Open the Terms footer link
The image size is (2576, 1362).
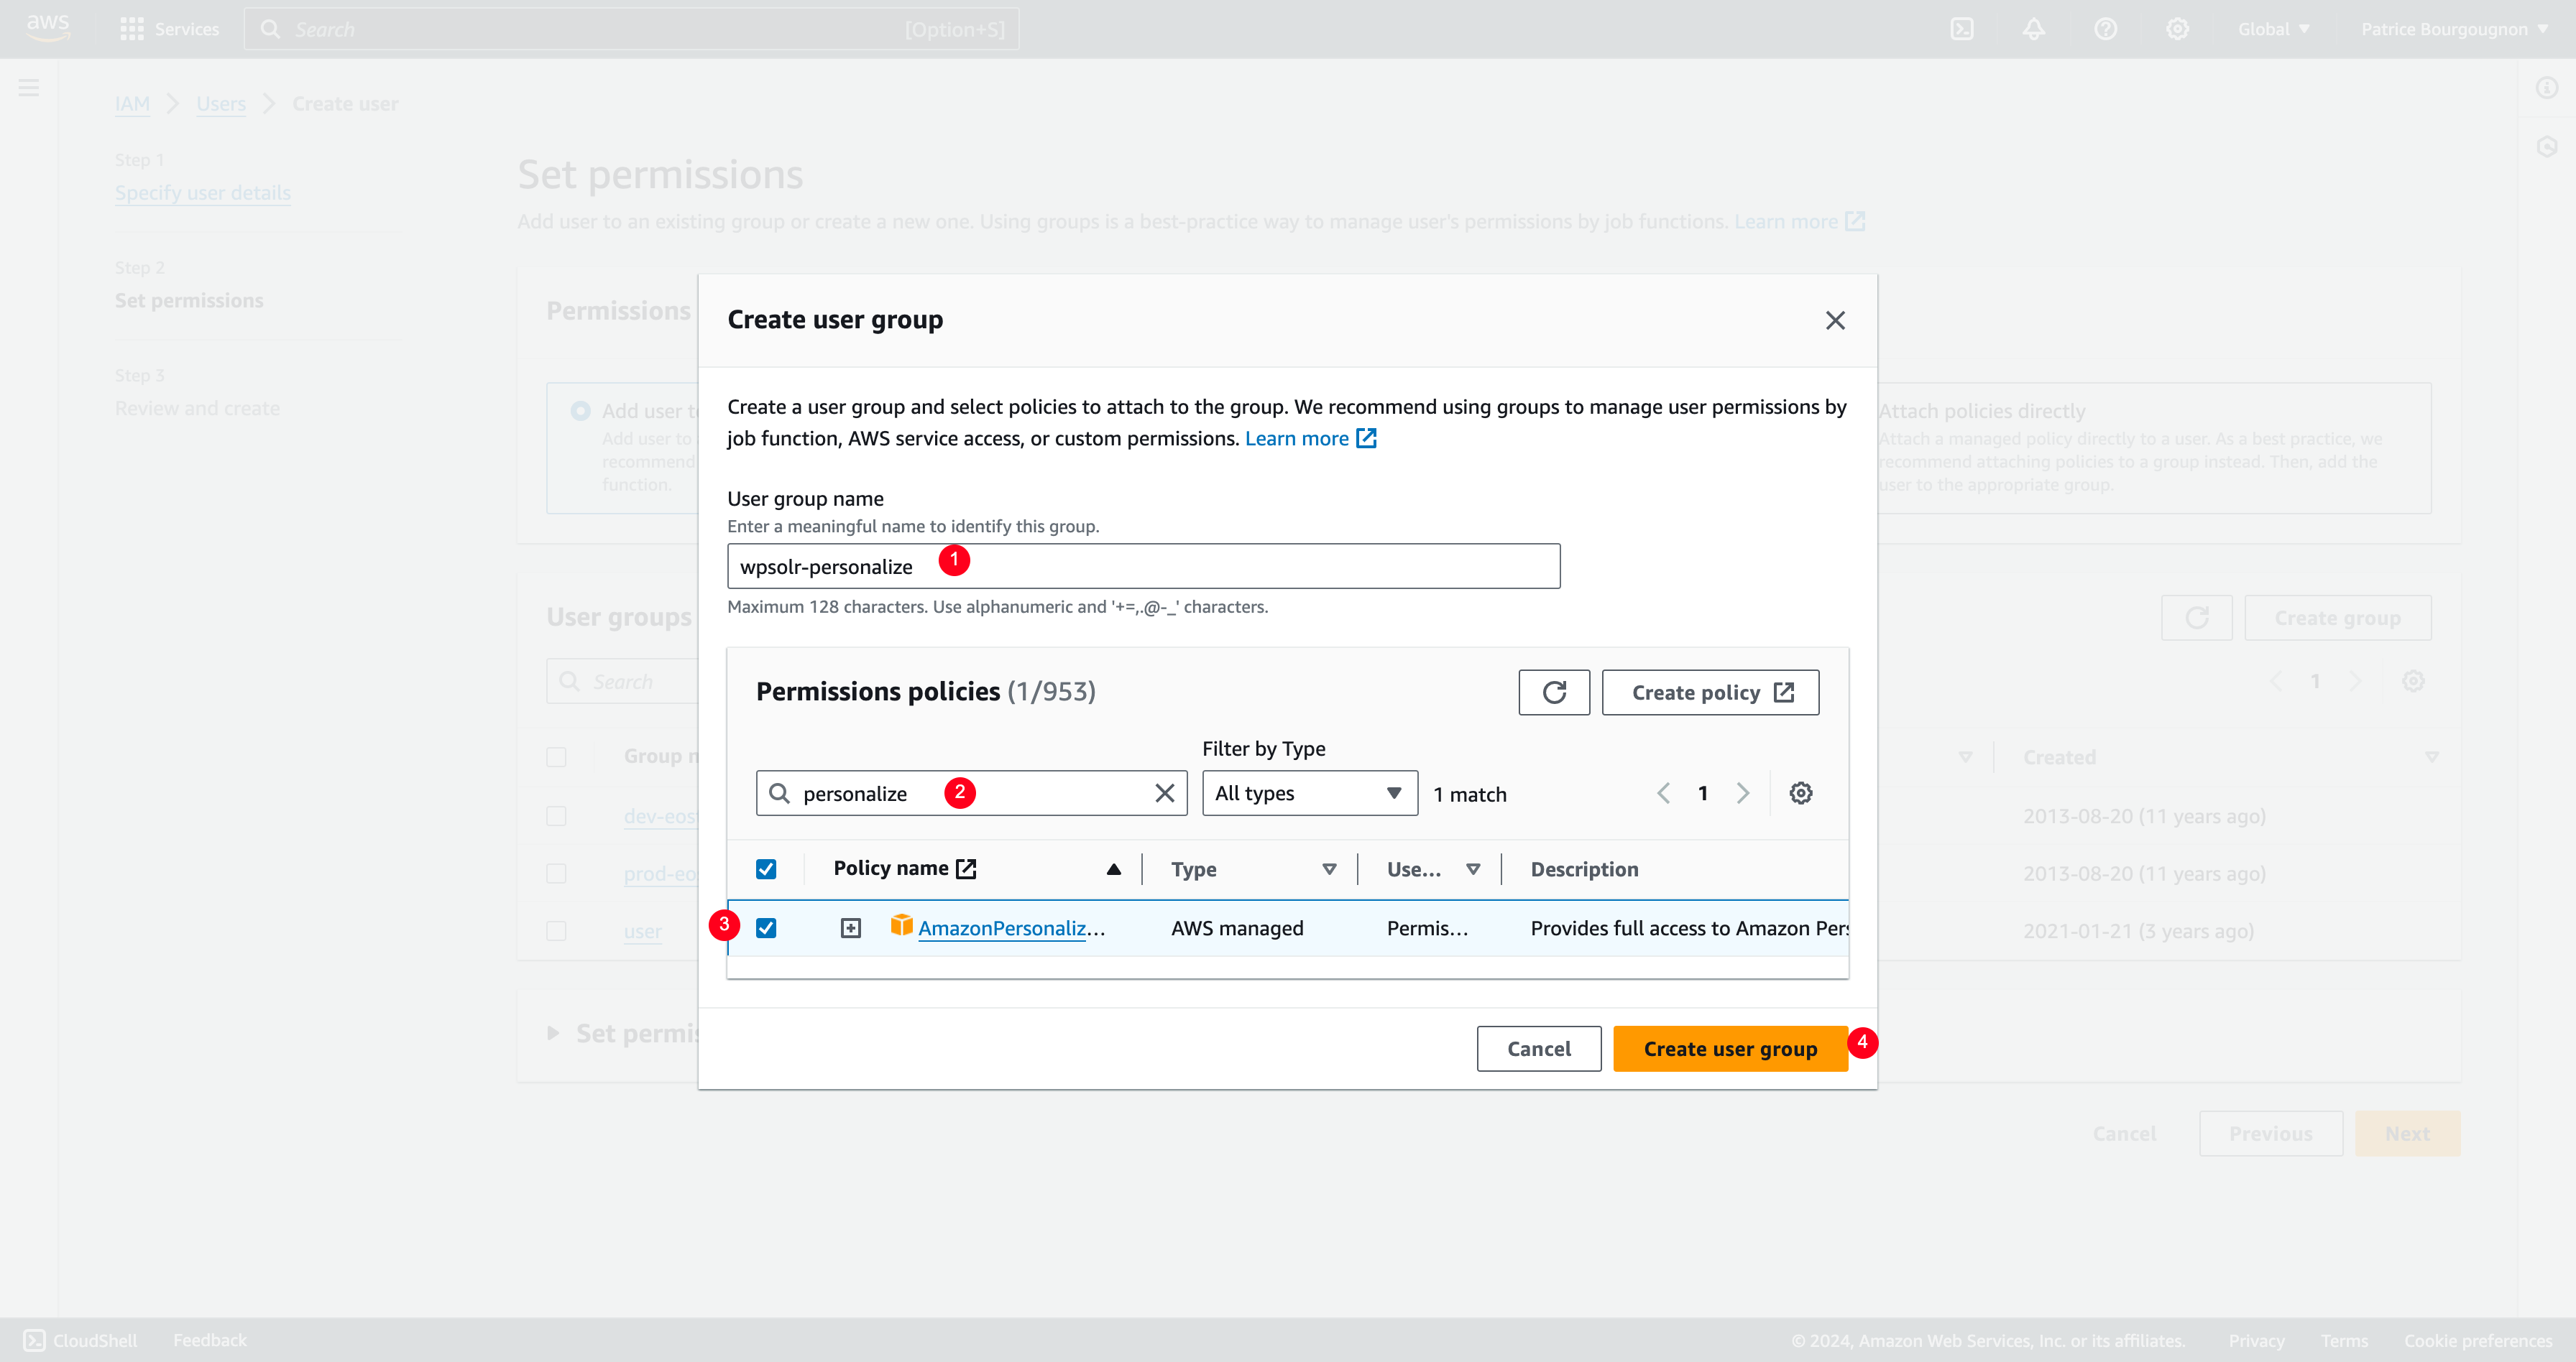coord(2344,1340)
